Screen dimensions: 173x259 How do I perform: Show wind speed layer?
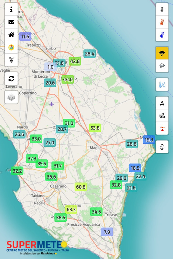[162, 116]
